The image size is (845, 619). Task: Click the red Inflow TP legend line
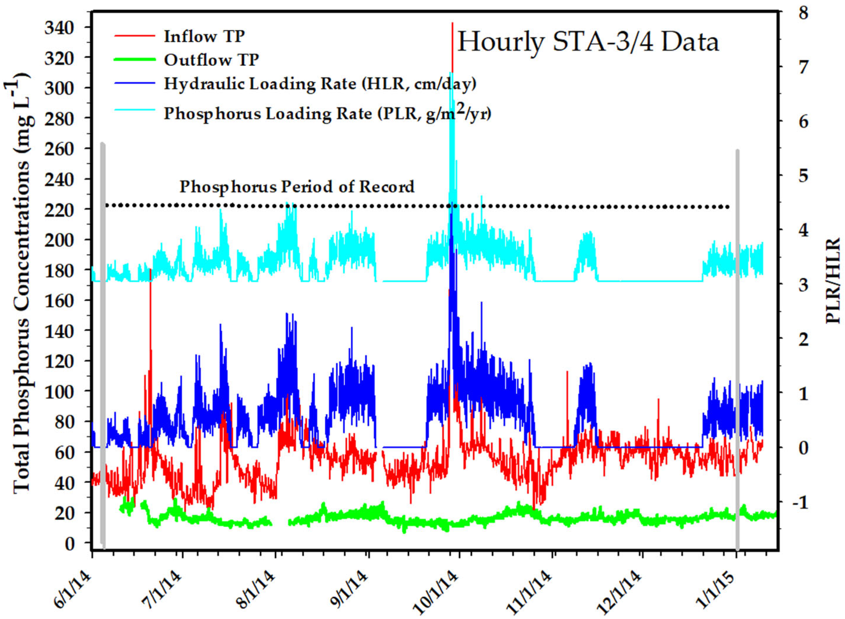pyautogui.click(x=135, y=36)
